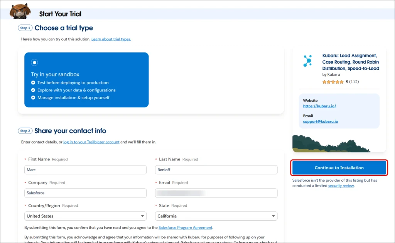395x243 pixels.
Task: Click the Astro mascot icon in header
Action: (20, 11)
